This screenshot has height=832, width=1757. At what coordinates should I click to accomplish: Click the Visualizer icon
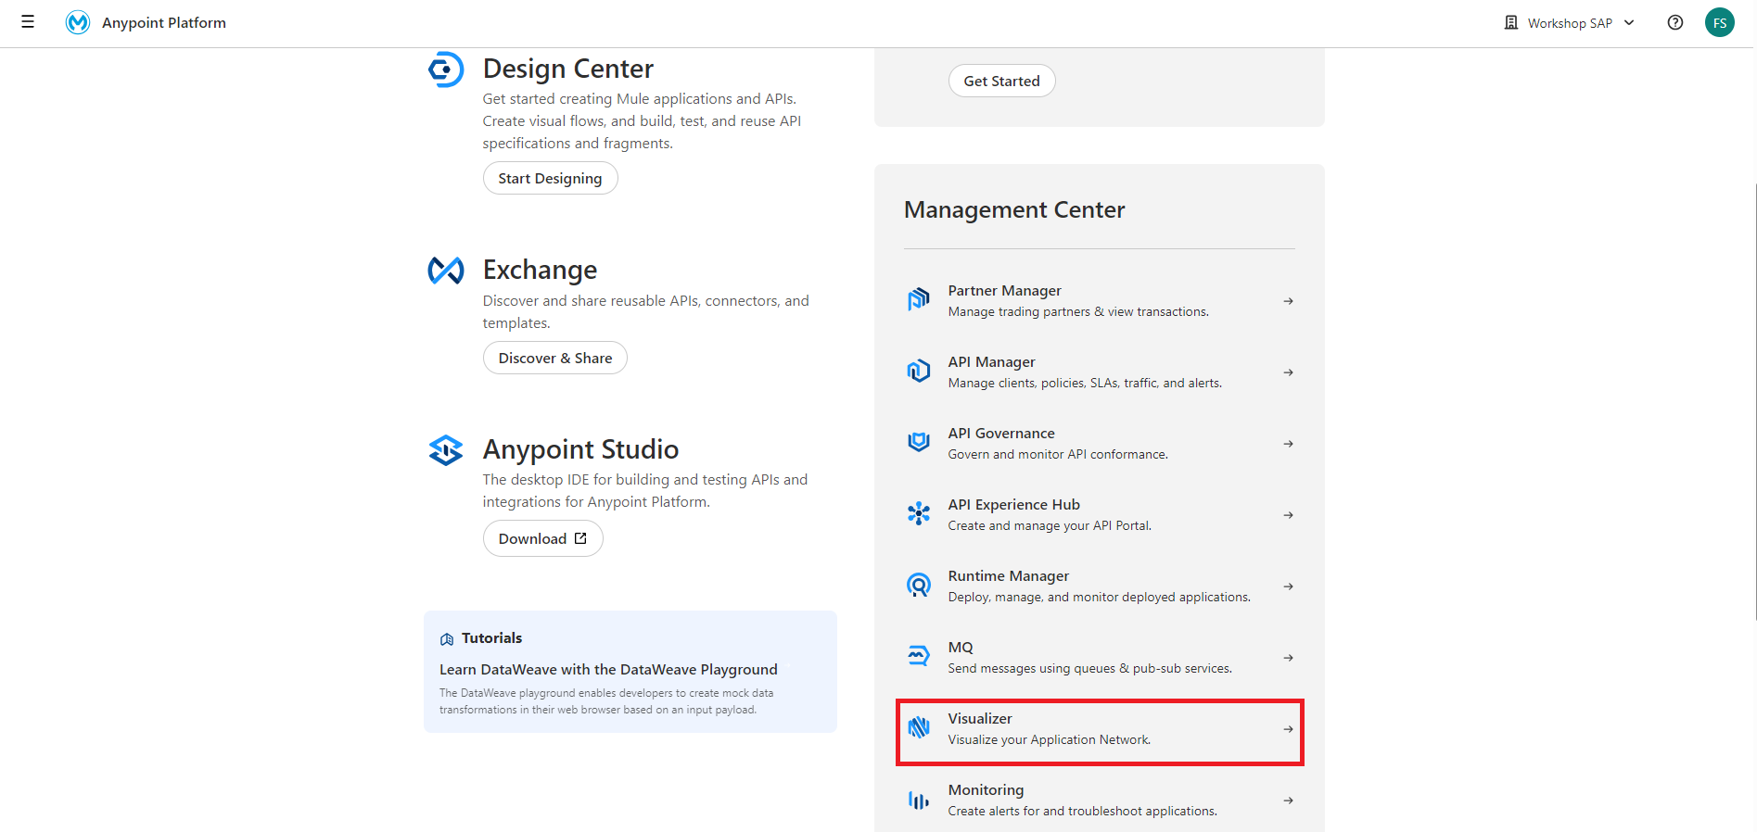[x=919, y=727]
